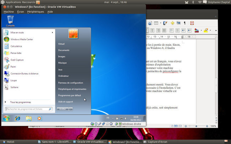Open Panneau de configuration link
Screen dimensions: 231x144
tap(71, 83)
